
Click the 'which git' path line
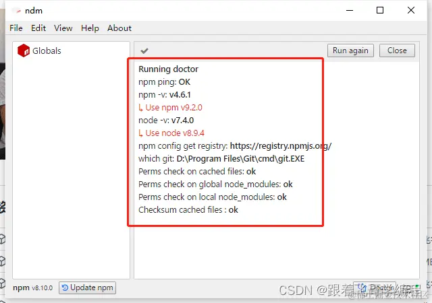[x=221, y=159]
